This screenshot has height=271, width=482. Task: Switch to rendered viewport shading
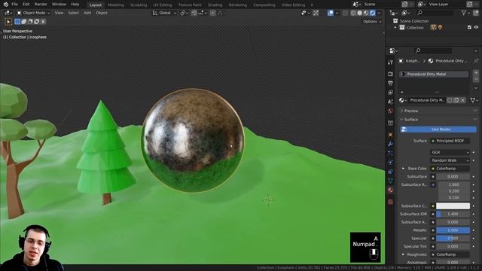373,13
